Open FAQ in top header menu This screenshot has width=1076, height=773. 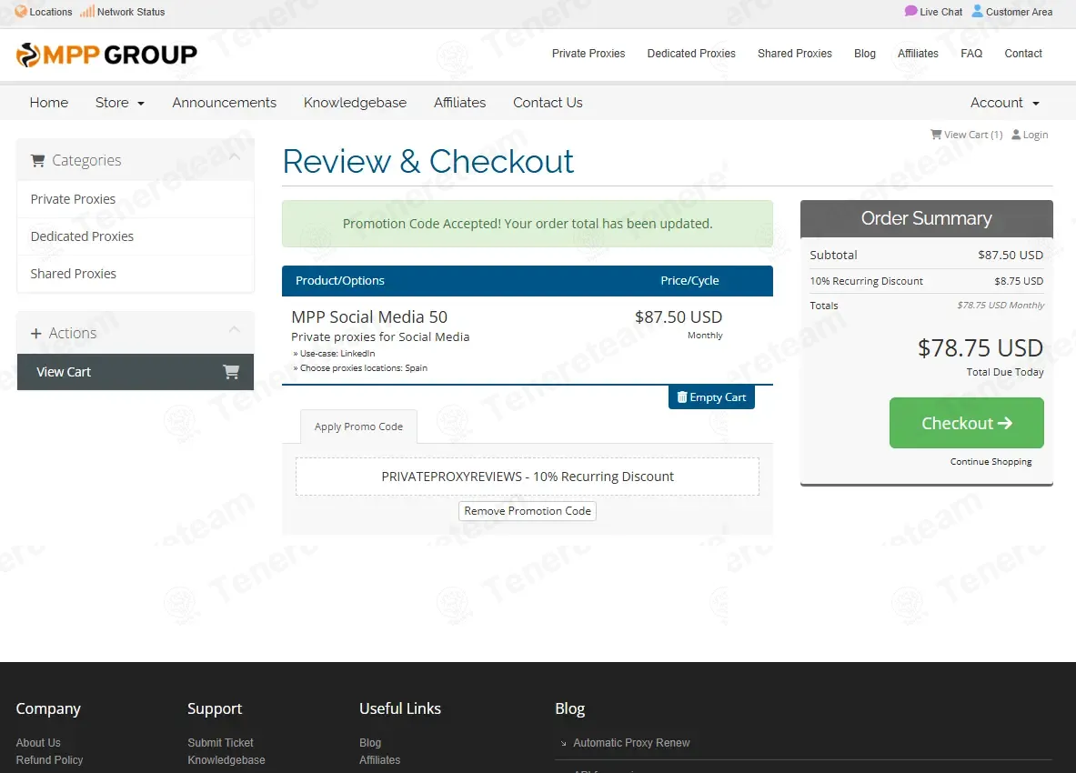(971, 54)
